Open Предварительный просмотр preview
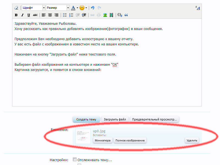220x165 pixels. tap(154, 119)
